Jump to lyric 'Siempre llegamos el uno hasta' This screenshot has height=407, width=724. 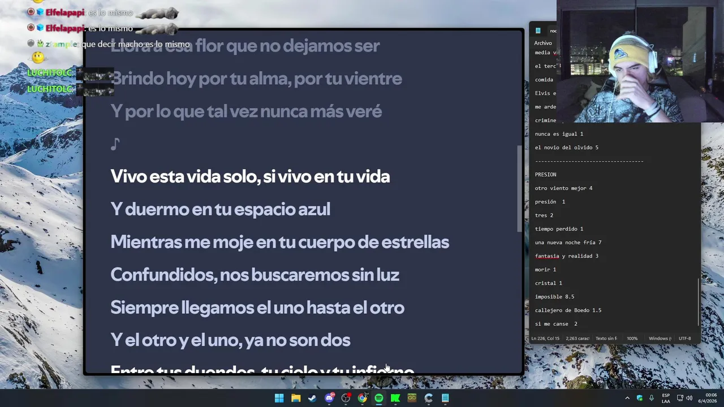(257, 308)
